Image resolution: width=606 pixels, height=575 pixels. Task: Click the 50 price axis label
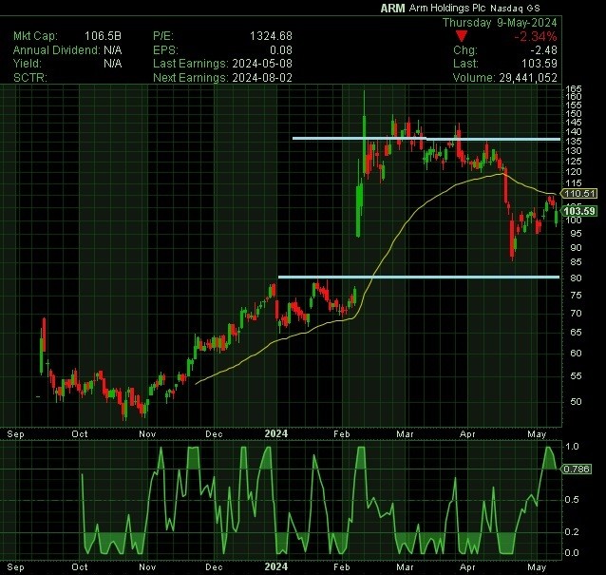(576, 402)
